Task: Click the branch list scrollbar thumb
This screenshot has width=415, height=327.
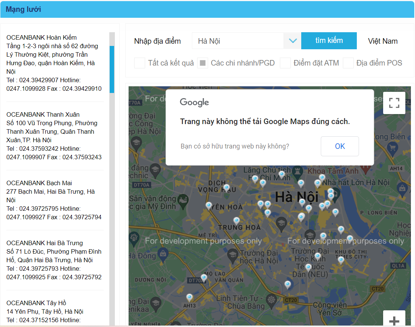Action: [112, 69]
